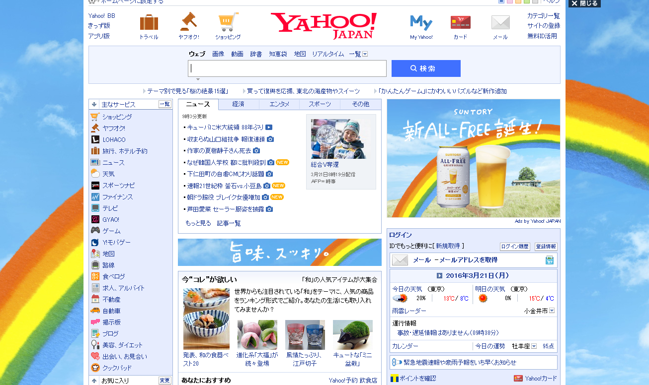Open the 小金井市 location dropdown
This screenshot has width=649, height=385.
(x=552, y=311)
